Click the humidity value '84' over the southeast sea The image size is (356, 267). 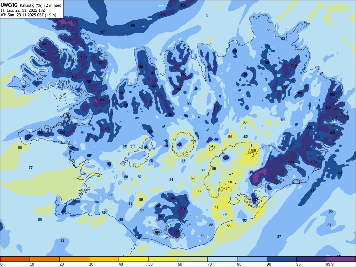[329, 225]
